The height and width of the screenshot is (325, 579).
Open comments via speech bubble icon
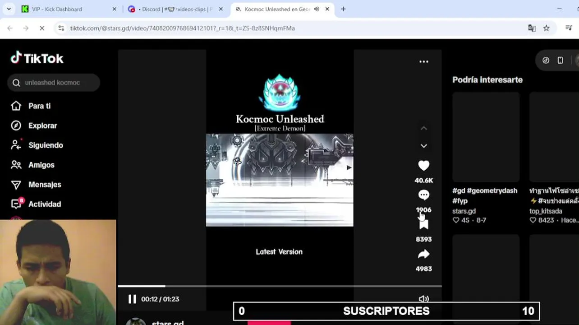(424, 195)
